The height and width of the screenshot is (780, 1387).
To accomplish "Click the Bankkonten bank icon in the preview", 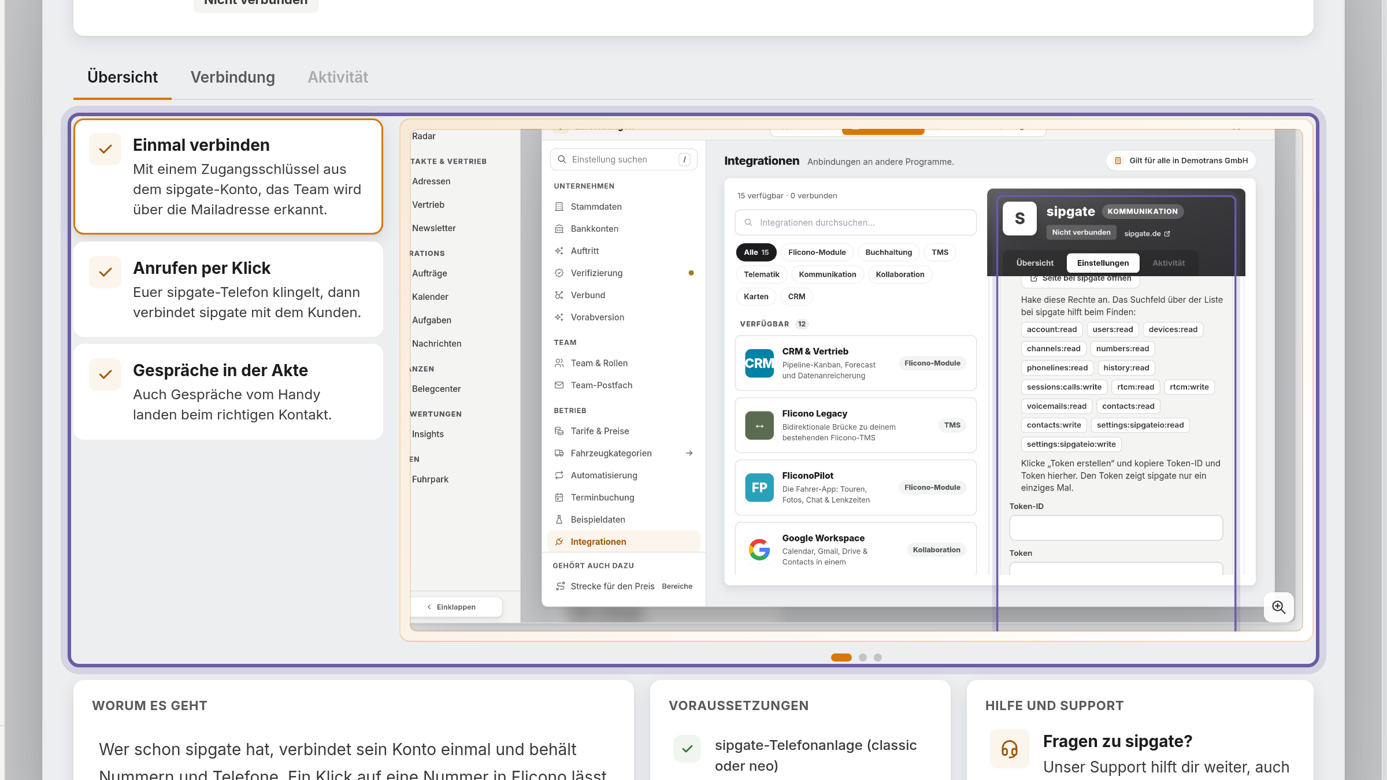I will (559, 229).
